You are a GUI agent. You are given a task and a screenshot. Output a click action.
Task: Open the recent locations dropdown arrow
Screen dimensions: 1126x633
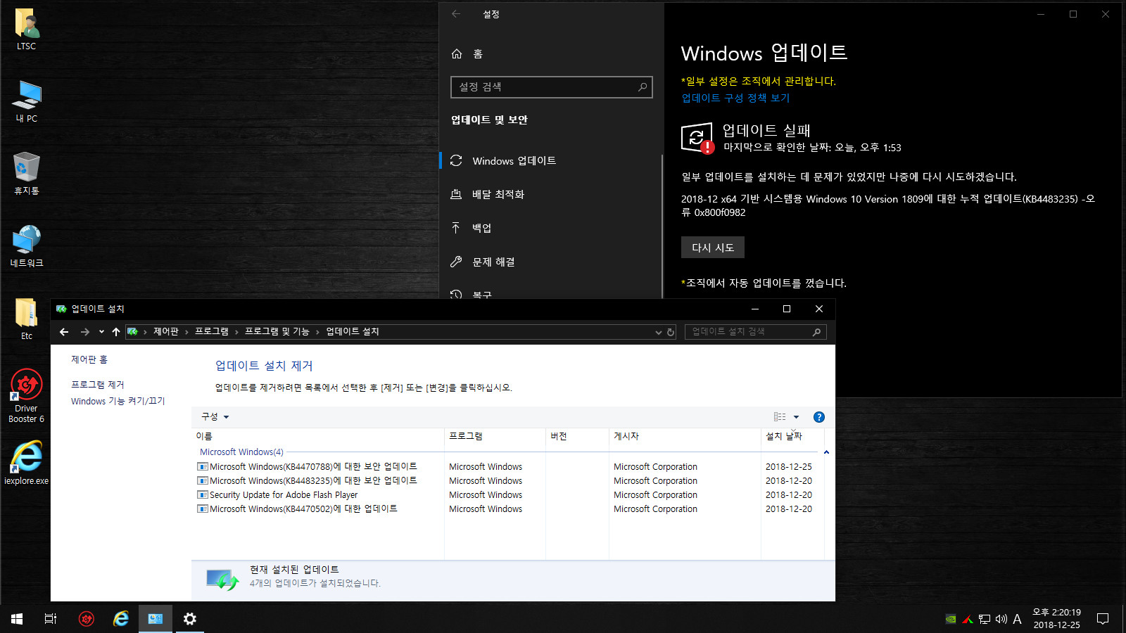[101, 332]
